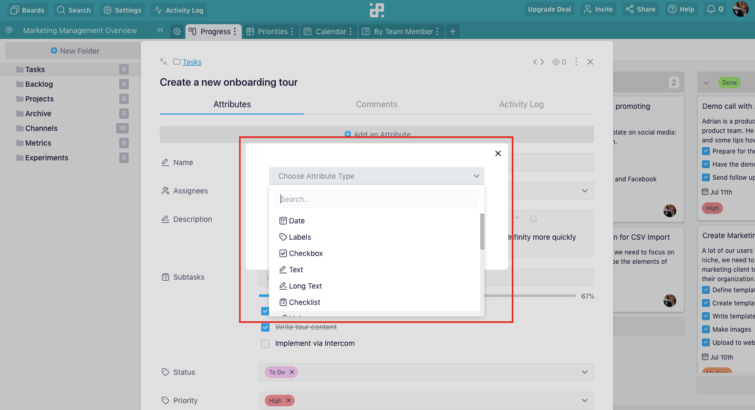This screenshot has width=755, height=410.
Task: Click the Tasks breadcrumb link
Action: coord(192,62)
